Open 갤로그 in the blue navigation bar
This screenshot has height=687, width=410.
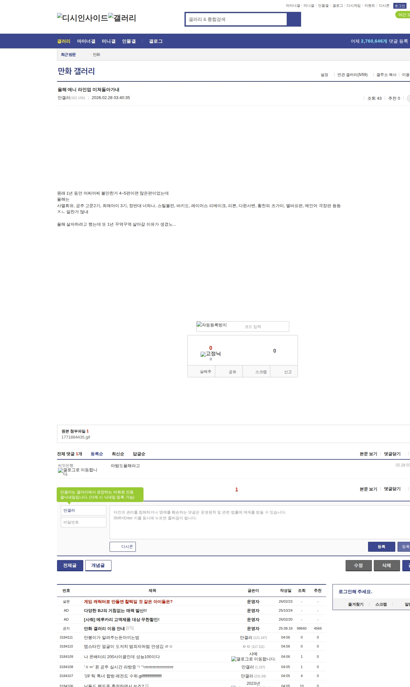156,41
